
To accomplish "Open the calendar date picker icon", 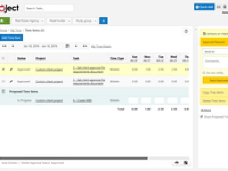I will pyautogui.click(x=67, y=46).
